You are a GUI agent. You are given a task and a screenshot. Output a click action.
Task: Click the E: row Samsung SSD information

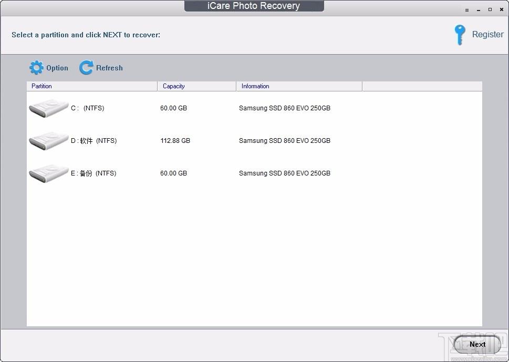click(284, 173)
